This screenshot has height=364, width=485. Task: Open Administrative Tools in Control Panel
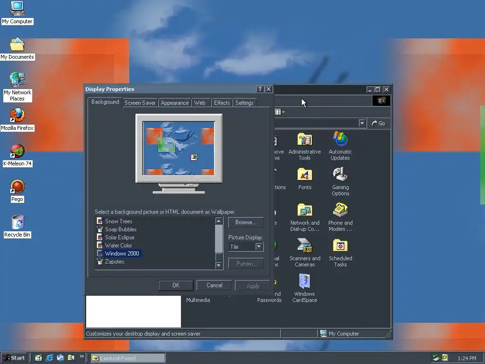[305, 146]
